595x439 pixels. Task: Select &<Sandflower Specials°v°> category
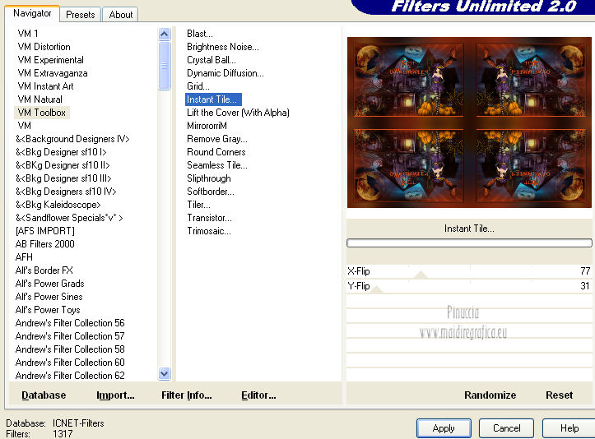point(69,218)
